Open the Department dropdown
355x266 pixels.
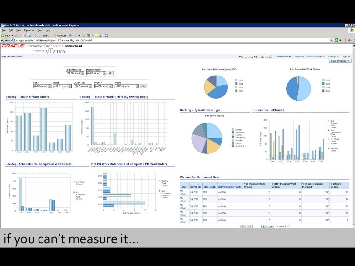96,73
